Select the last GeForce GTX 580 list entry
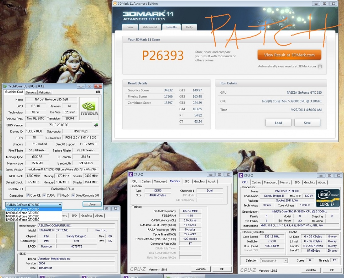This screenshot has height=278, width=344. (23, 220)
